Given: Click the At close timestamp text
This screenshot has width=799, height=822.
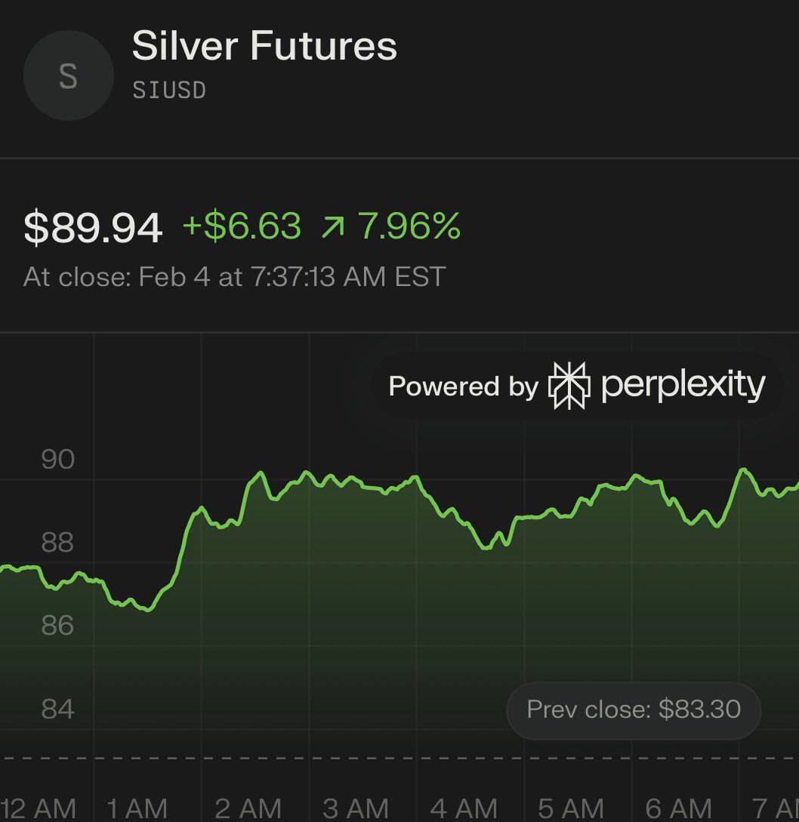Looking at the screenshot, I should (x=234, y=276).
